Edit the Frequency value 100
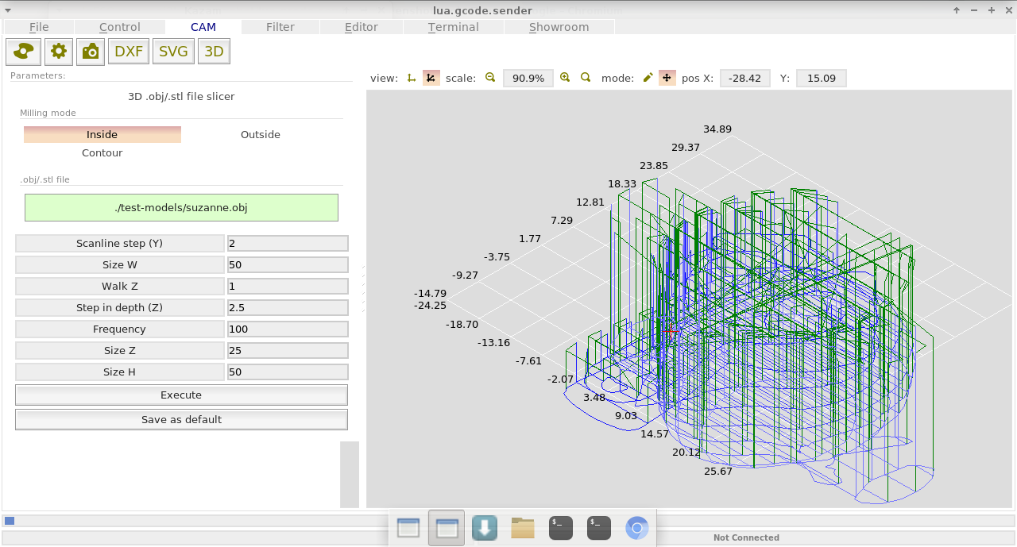Image resolution: width=1017 pixels, height=547 pixels. (x=288, y=329)
